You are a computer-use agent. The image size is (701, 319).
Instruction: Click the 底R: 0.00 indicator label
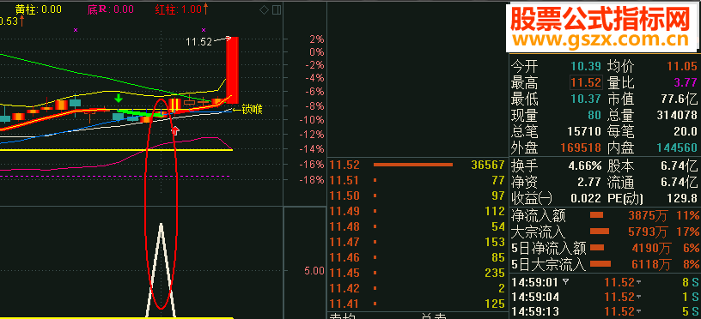pos(111,9)
